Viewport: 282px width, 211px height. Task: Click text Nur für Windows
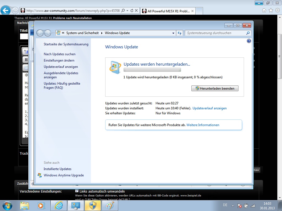[168, 113]
